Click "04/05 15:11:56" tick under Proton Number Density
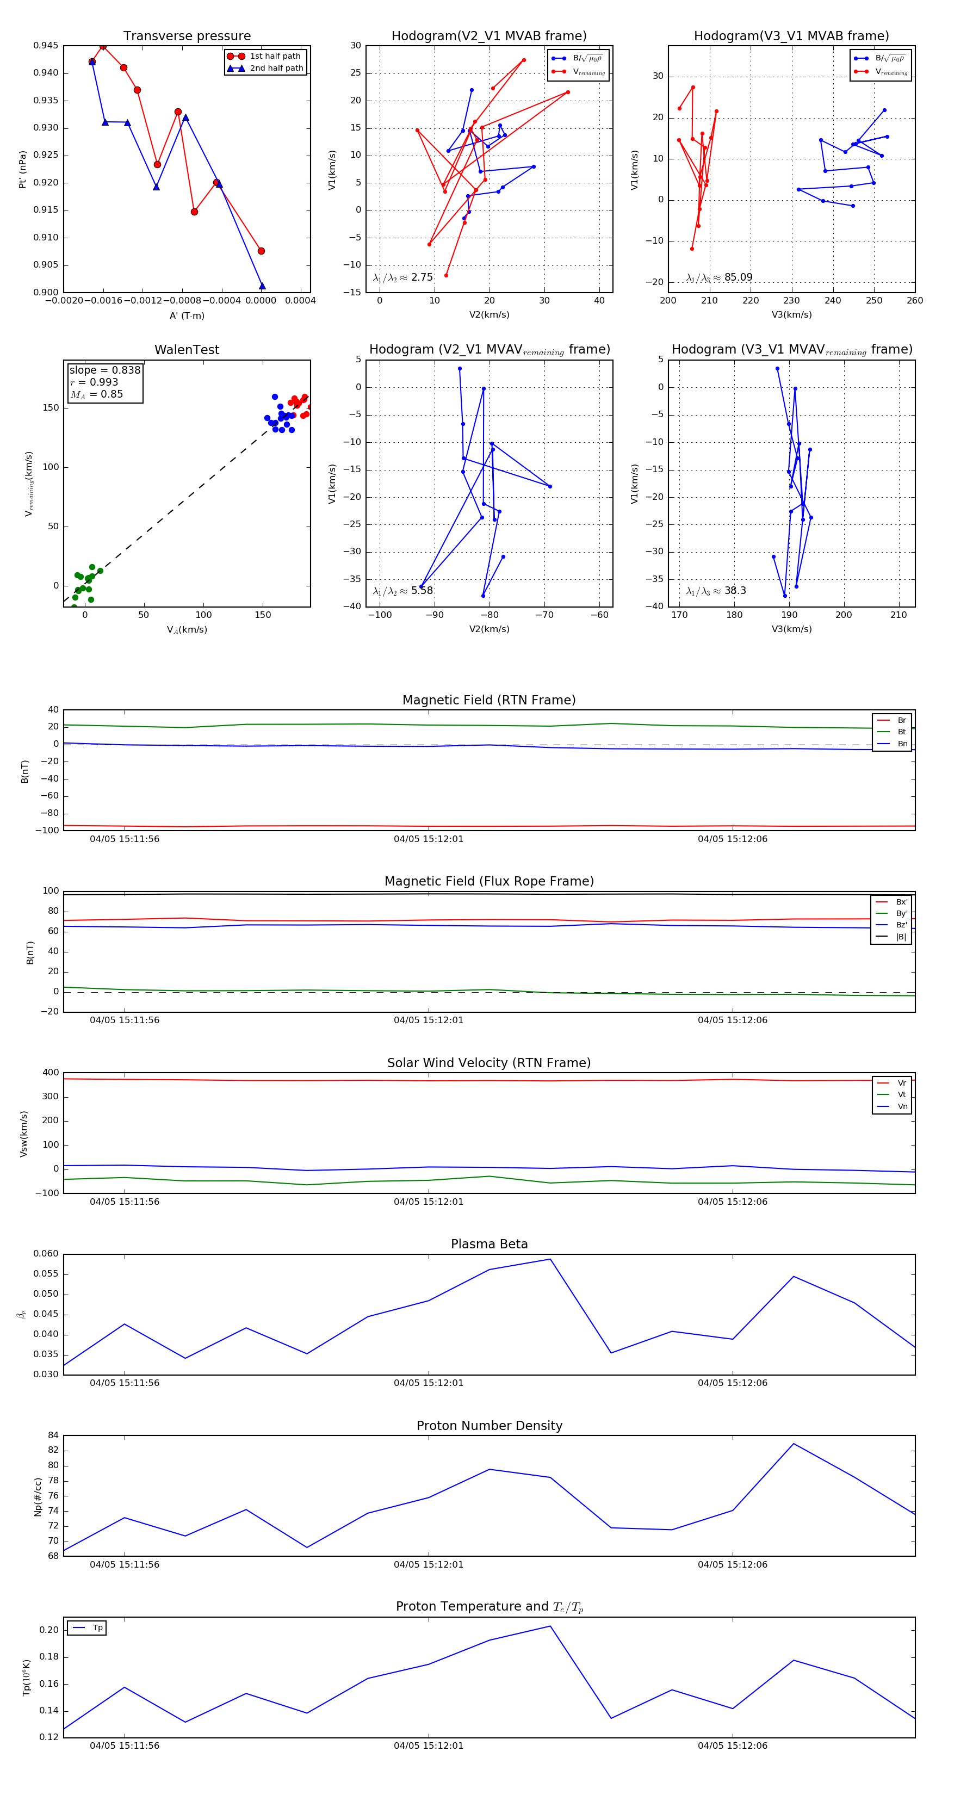 point(125,1564)
